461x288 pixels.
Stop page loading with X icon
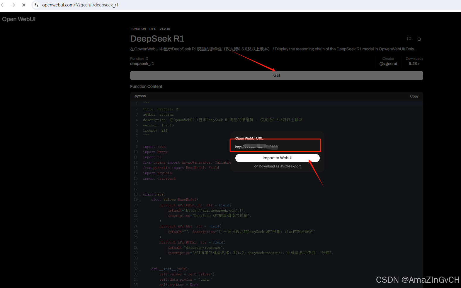[x=24, y=5]
